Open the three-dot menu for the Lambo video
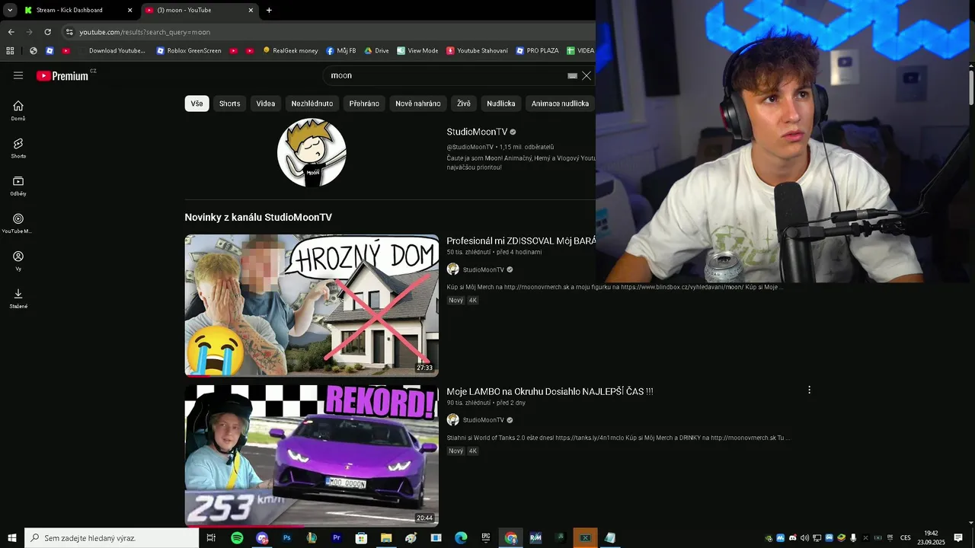The image size is (975, 548). point(809,390)
